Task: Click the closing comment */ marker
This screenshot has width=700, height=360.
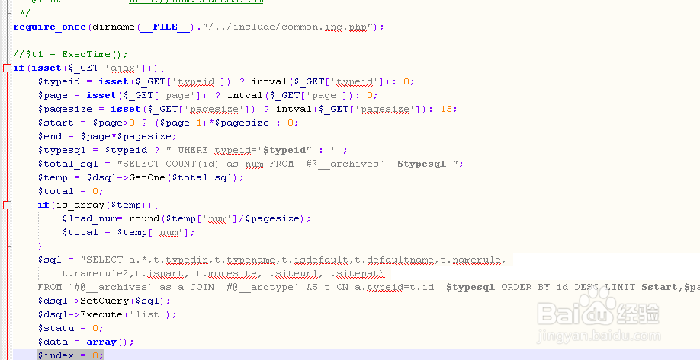Action: (25, 14)
